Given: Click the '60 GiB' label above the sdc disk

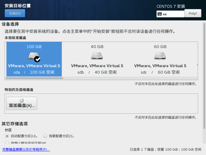Looking at the screenshot, I should 160,47.
